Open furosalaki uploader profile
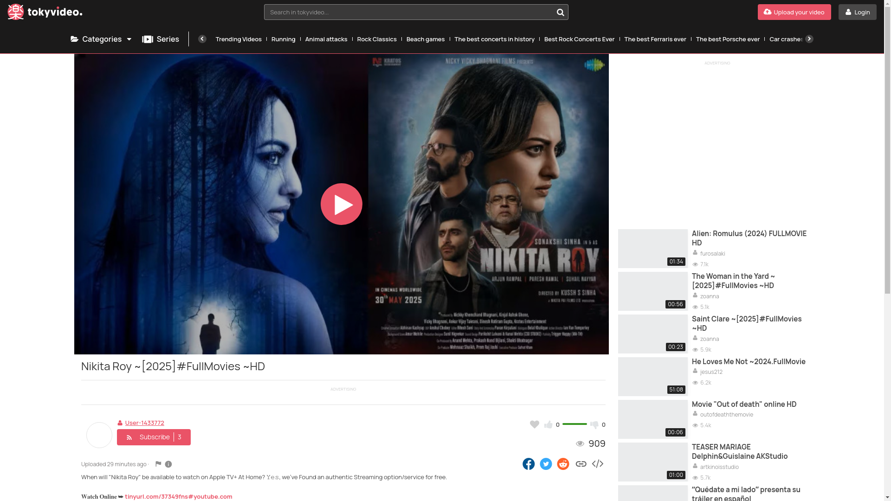This screenshot has width=891, height=501. (x=712, y=253)
